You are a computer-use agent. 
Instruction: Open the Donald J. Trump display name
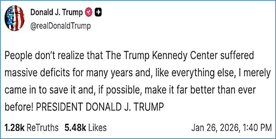tap(57, 13)
